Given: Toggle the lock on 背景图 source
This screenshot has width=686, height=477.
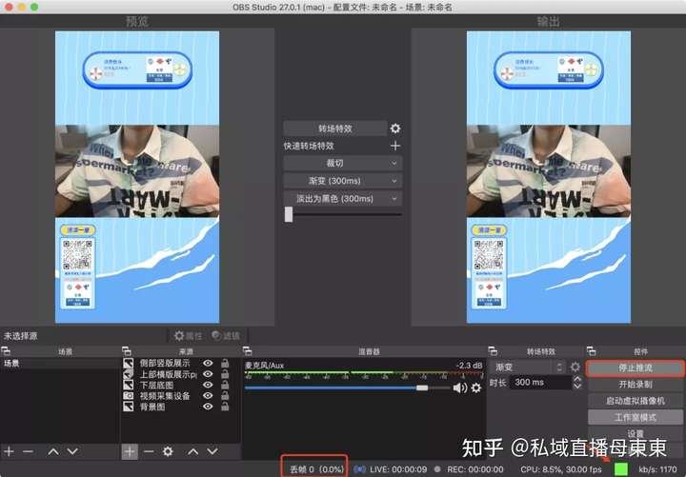Looking at the screenshot, I should click(x=225, y=407).
